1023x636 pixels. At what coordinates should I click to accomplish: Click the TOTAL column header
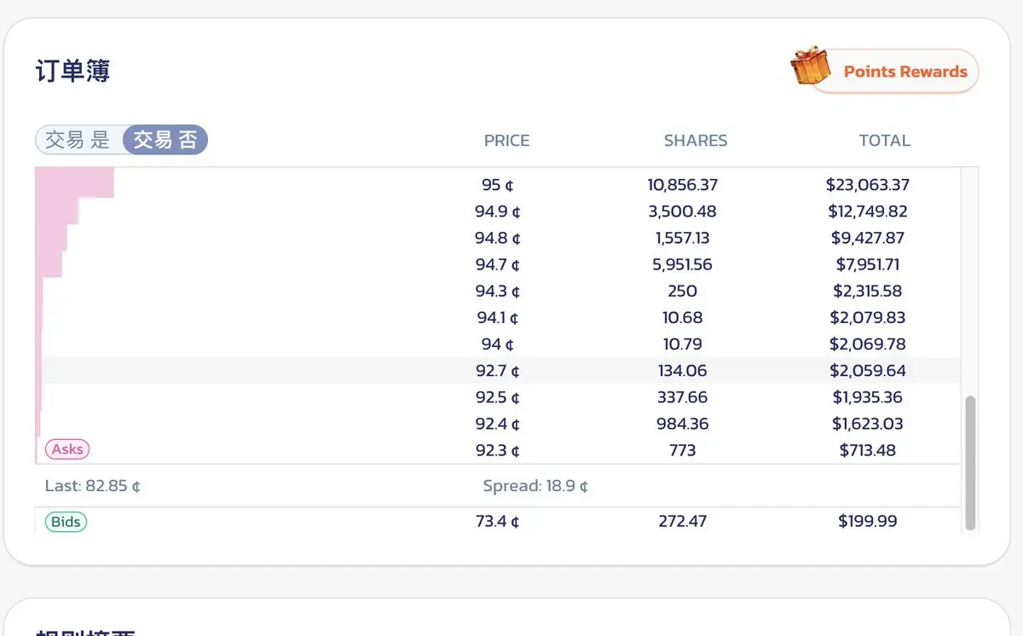pyautogui.click(x=884, y=141)
